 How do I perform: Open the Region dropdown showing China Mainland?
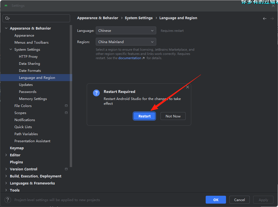[126, 42]
